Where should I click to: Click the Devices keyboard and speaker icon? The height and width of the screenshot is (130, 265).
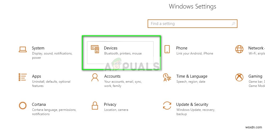click(x=95, y=49)
